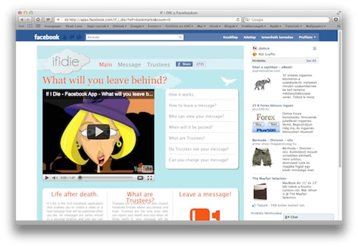Expand the Napi cuccok bookmarks folder
Screen dimensions: 358x247
[x=98, y=26]
